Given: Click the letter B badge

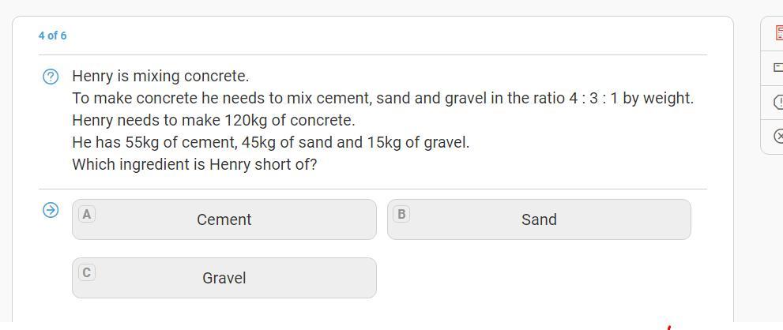Looking at the screenshot, I should click(401, 214).
